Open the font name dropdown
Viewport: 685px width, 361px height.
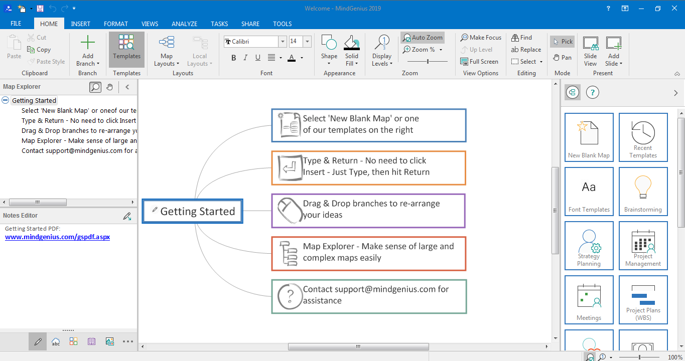point(283,42)
